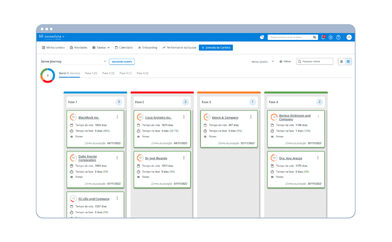Open the BlackRock Inc. client link
The width and height of the screenshot is (392, 242).
[x=88, y=117]
